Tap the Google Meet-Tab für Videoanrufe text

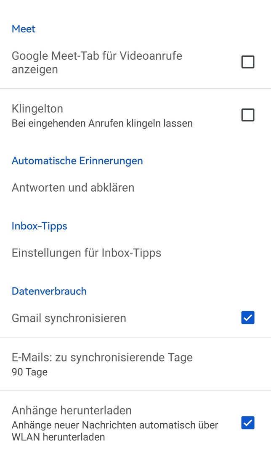[x=97, y=62]
